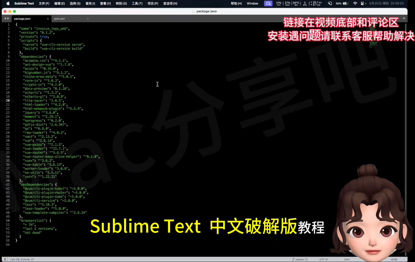Open the 编辑(E) menu
The image size is (415, 262).
pos(59,3)
